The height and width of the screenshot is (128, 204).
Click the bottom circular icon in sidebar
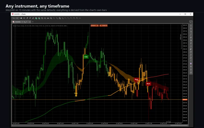pyautogui.click(x=191, y=73)
